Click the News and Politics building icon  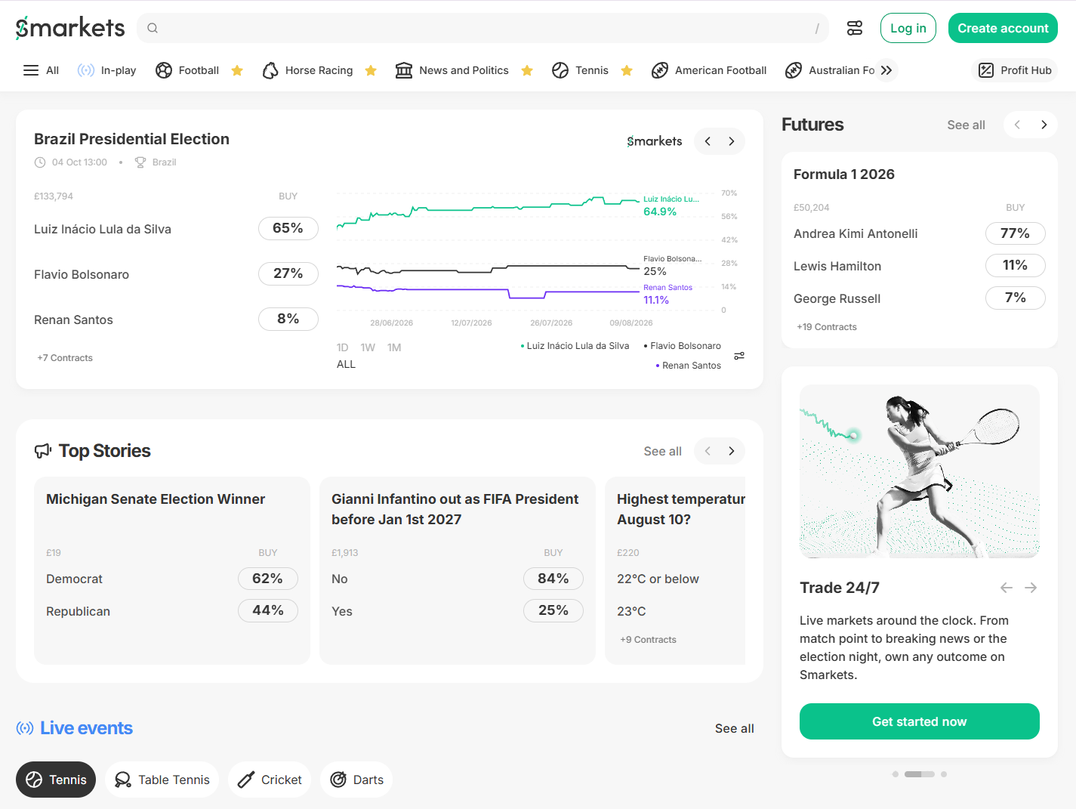[404, 70]
